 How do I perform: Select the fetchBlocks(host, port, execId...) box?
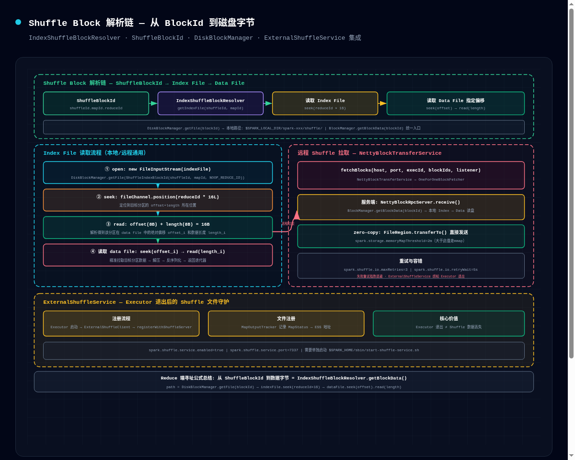tap(411, 175)
